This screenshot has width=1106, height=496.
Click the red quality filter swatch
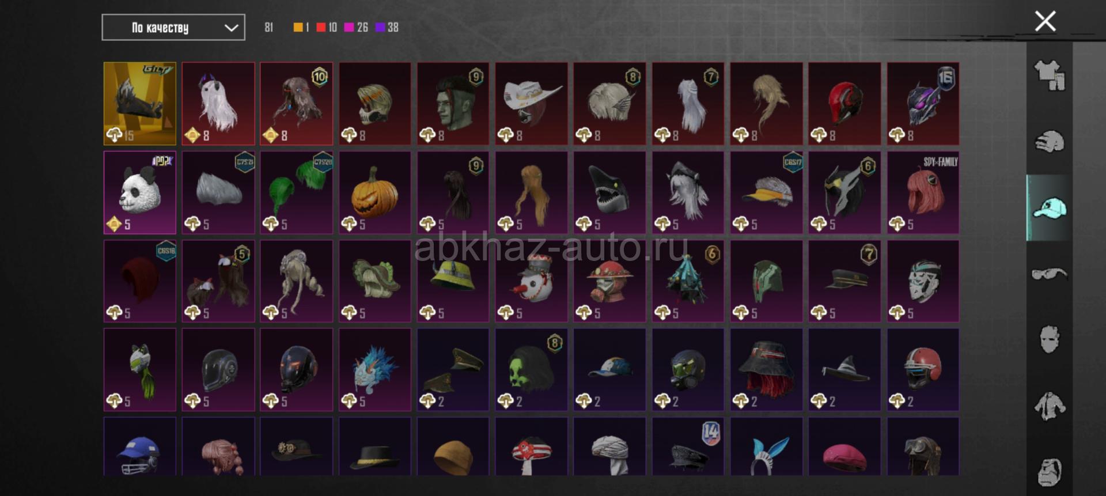point(321,27)
